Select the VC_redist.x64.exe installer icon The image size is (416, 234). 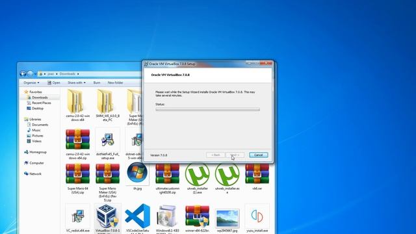[78, 216]
